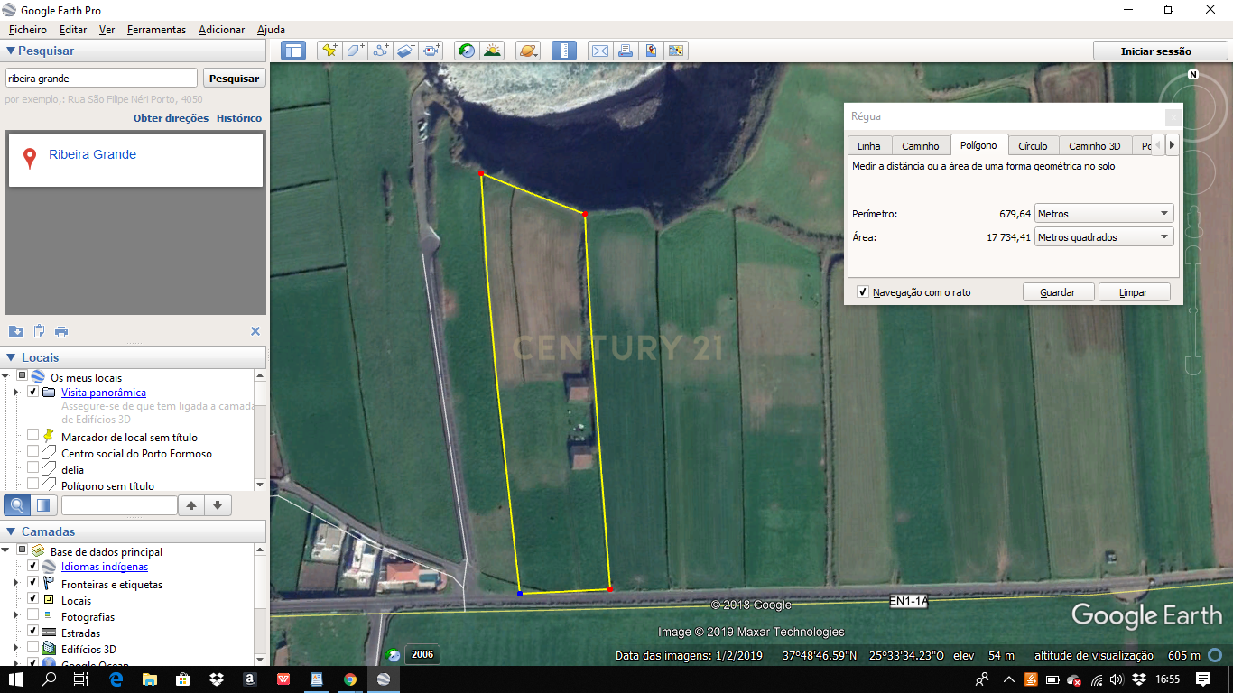Click the Places transparency slider toggle button
This screenshot has height=693, width=1233.
coord(42,505)
